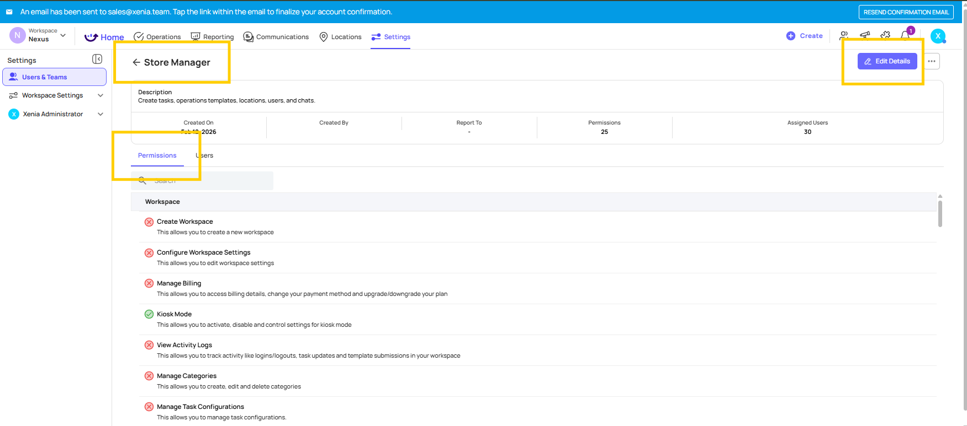
Task: Click the back arrow beside Store Manager
Action: [x=136, y=62]
